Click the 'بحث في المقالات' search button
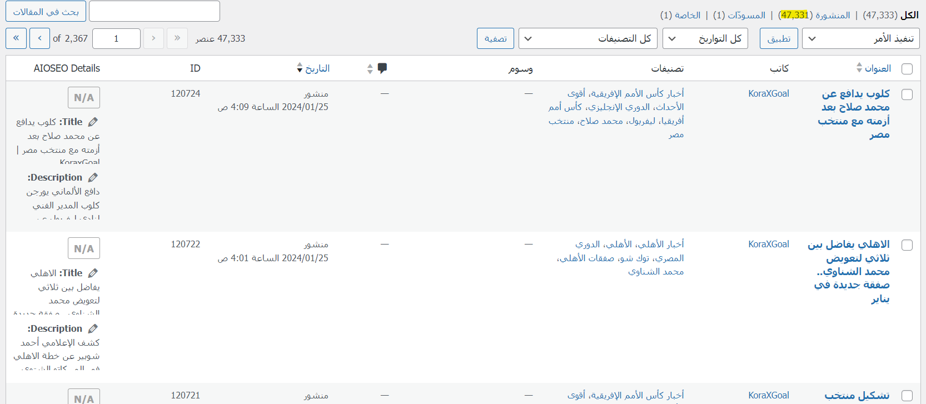Viewport: 926px width, 404px height. 46,12
